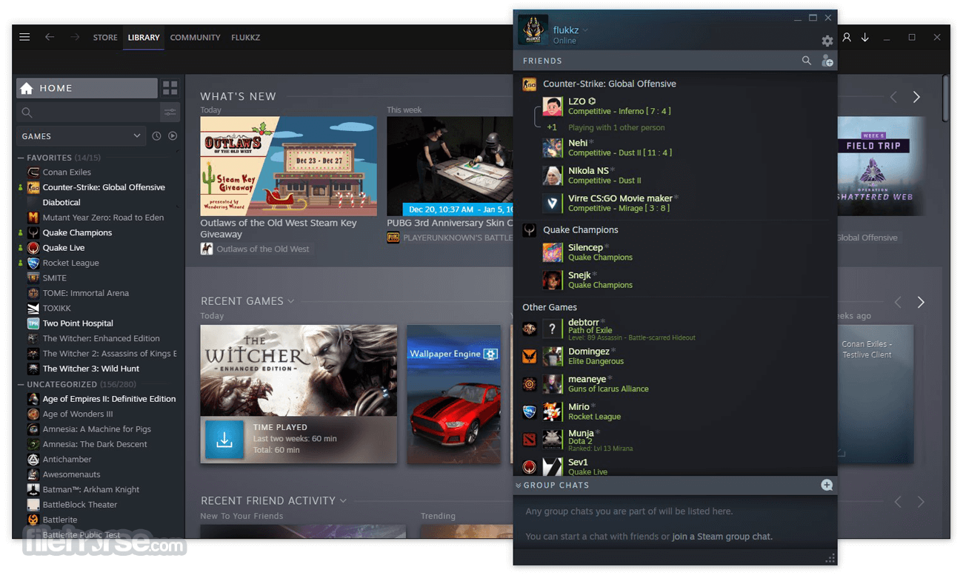Image resolution: width=963 pixels, height=578 pixels.
Task: Click Rocket League game icon in friends list
Action: [x=529, y=411]
